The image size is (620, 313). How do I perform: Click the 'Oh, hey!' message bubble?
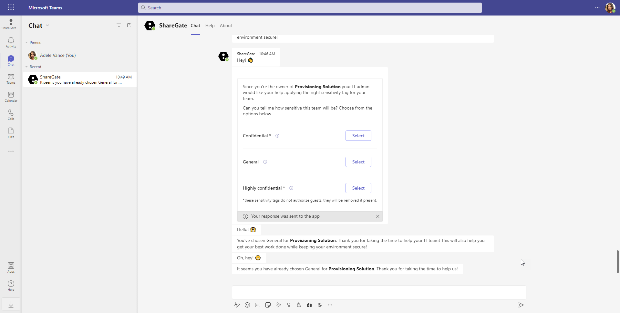click(249, 258)
